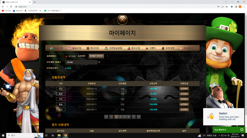247x138 pixels.
Task: Open the afreecaTV bookmark
Action: [18, 11]
